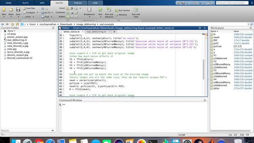Click the Print button in File section

coord(27,17)
